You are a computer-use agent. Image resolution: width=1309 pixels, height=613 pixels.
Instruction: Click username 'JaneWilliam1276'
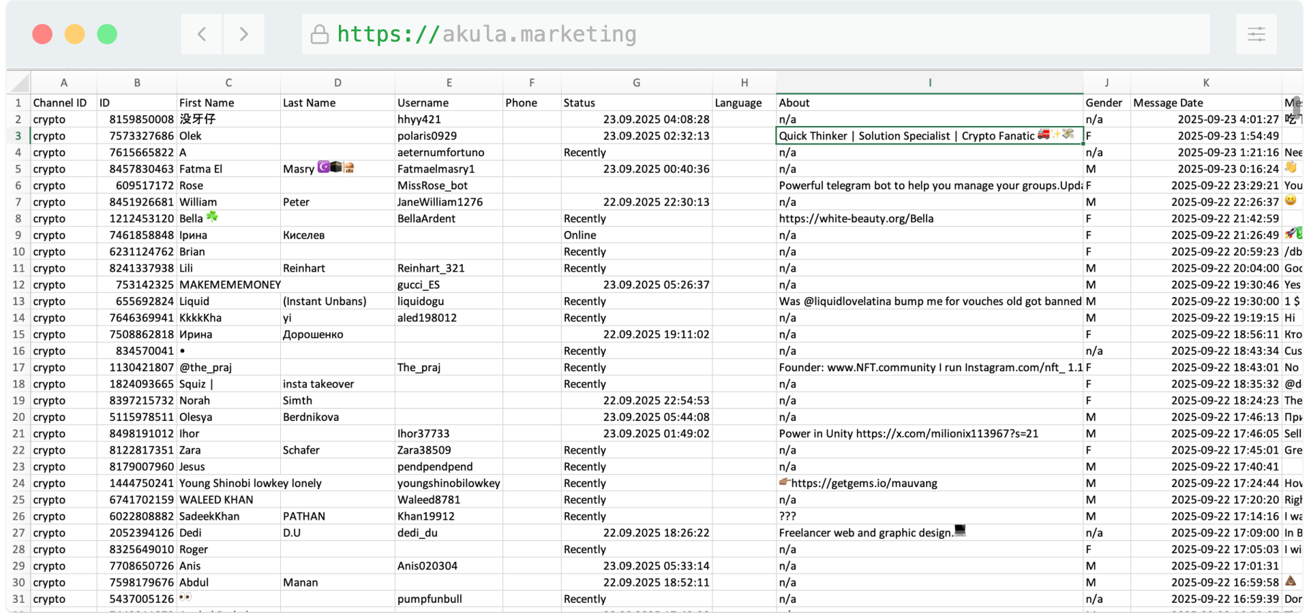point(449,202)
